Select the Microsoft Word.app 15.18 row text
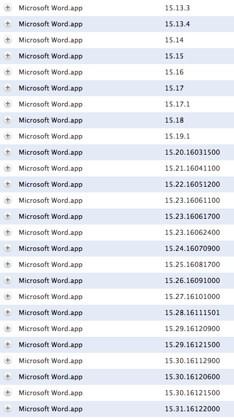The width and height of the screenshot is (234, 418). click(50, 120)
